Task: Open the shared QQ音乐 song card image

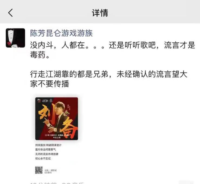Action: pos(57,135)
